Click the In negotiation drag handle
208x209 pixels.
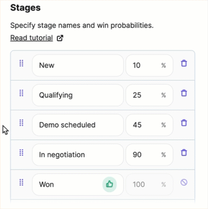pos(22,153)
